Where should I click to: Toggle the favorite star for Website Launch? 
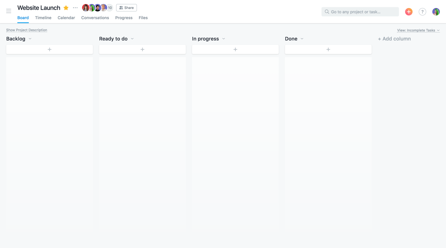coord(66,8)
